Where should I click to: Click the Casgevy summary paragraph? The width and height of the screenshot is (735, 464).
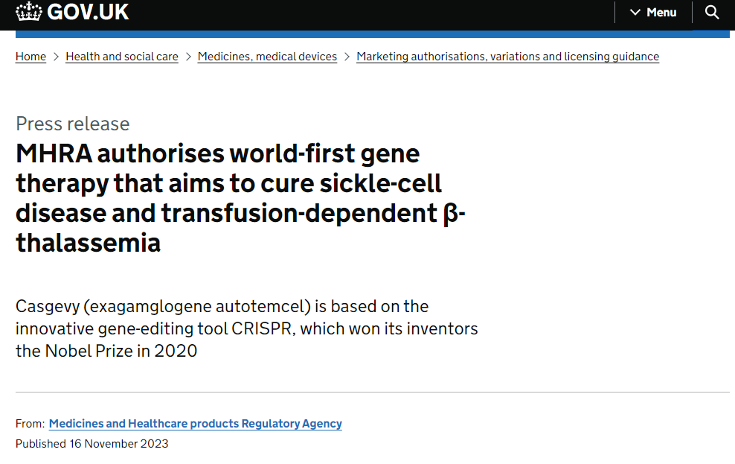pos(246,328)
